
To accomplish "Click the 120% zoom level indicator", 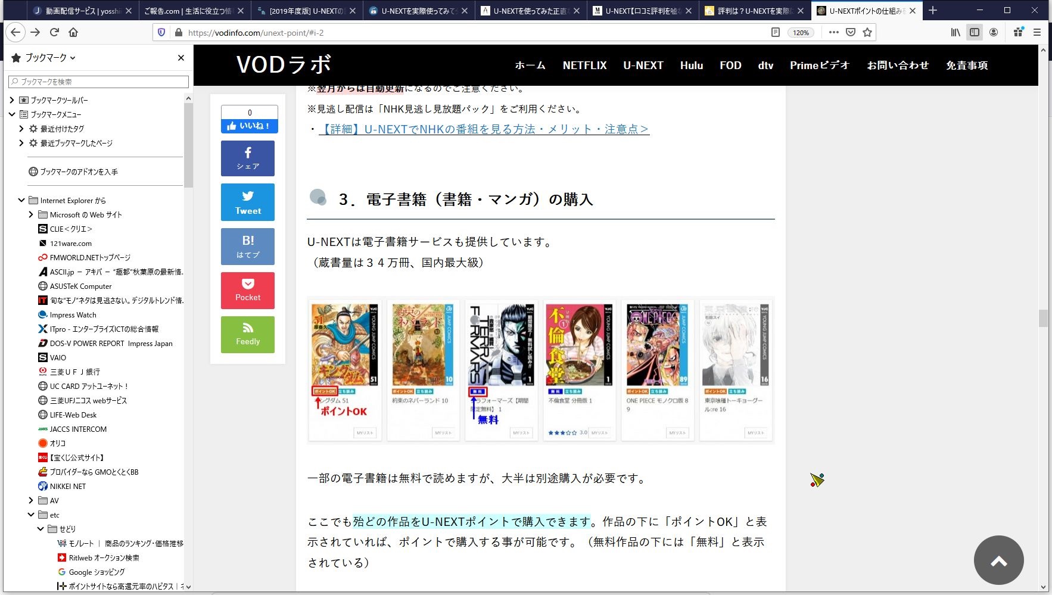I will click(x=801, y=33).
